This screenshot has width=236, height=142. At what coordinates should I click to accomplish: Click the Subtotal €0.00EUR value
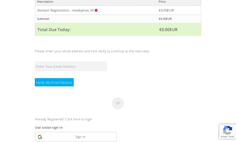165,19
